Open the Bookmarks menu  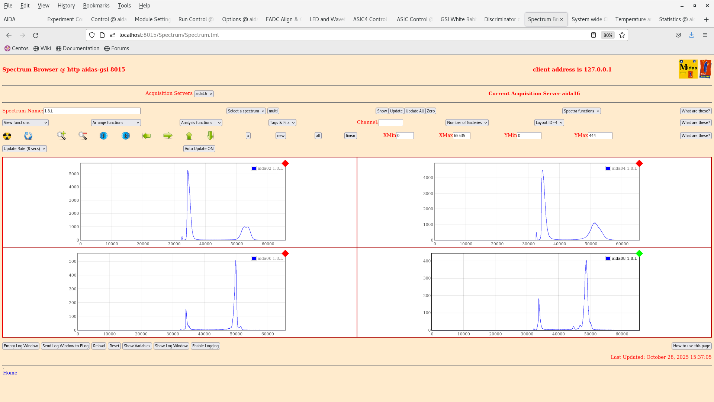tap(96, 6)
